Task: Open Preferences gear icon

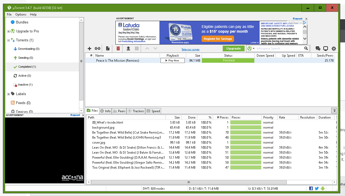Action: 334,48
